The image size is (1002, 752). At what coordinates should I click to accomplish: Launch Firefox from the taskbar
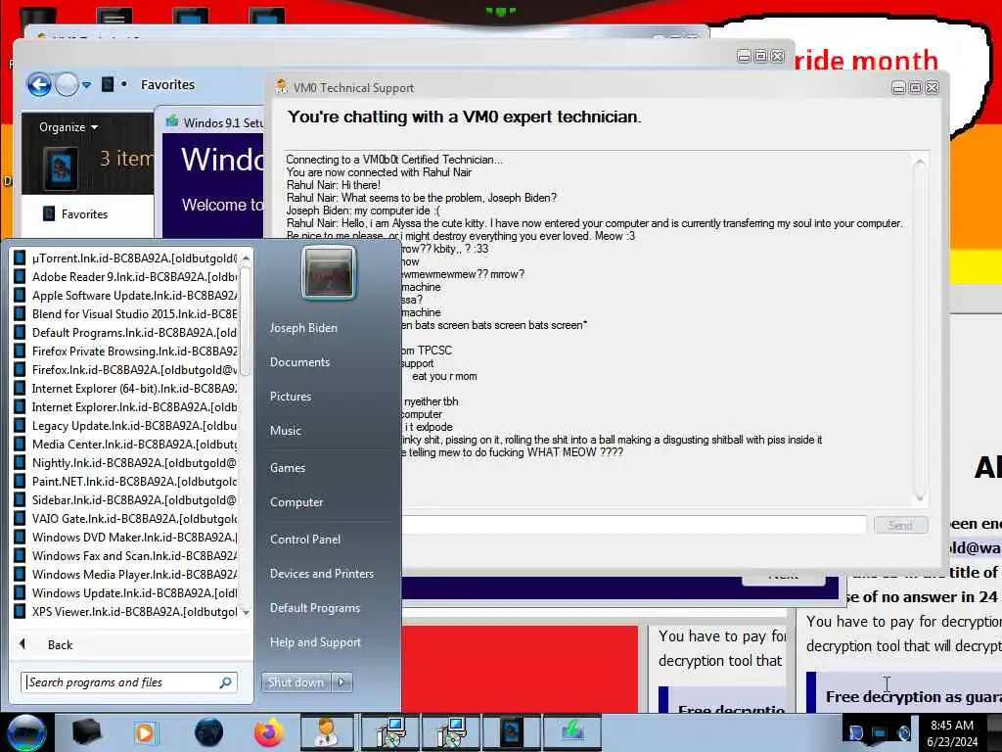[x=269, y=732]
